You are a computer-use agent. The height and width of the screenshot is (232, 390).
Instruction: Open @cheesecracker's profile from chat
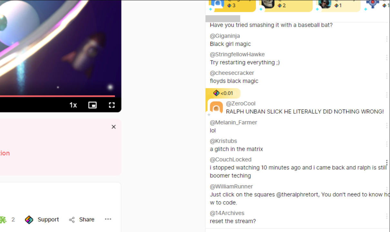(232, 73)
